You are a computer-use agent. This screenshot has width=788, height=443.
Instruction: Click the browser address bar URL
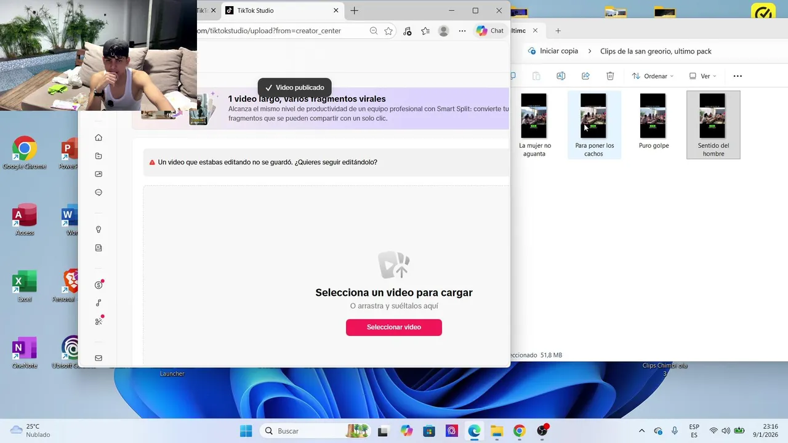(269, 31)
